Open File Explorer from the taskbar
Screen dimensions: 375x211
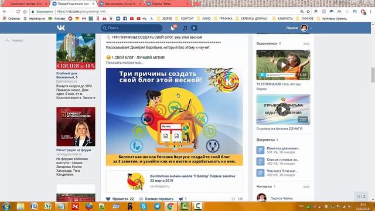click(x=21, y=206)
